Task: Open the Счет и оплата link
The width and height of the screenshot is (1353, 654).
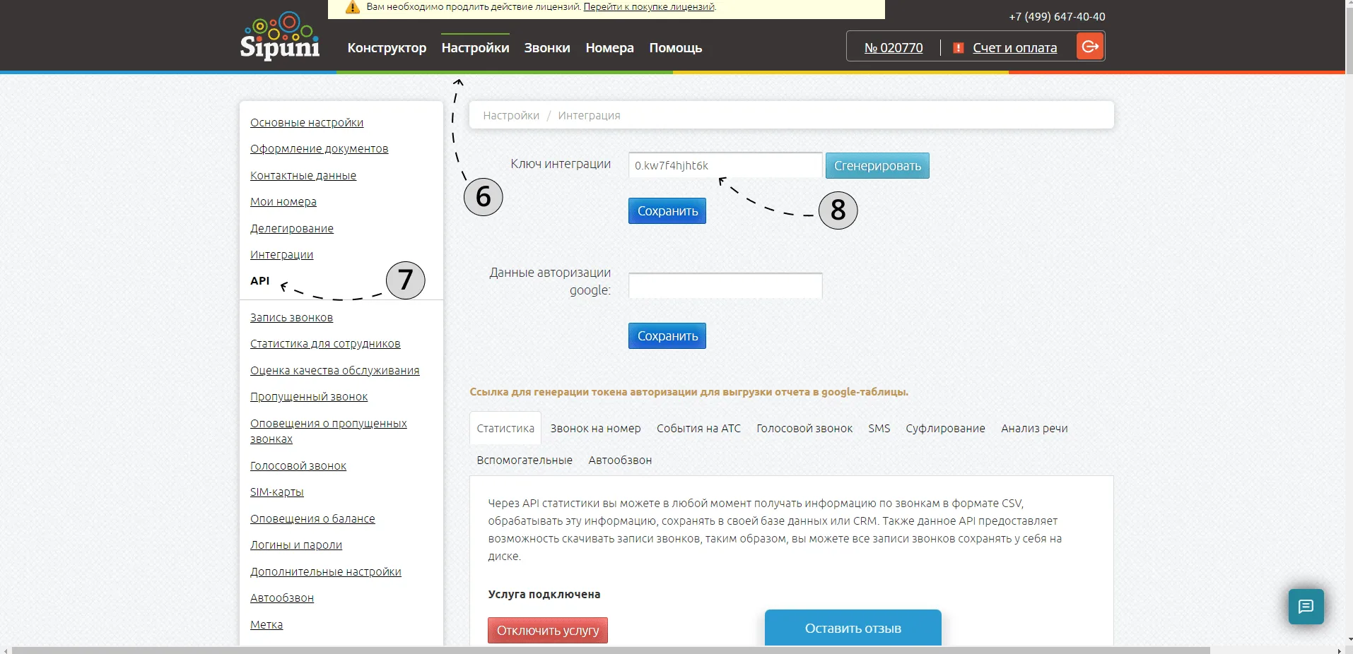Action: (x=1015, y=48)
